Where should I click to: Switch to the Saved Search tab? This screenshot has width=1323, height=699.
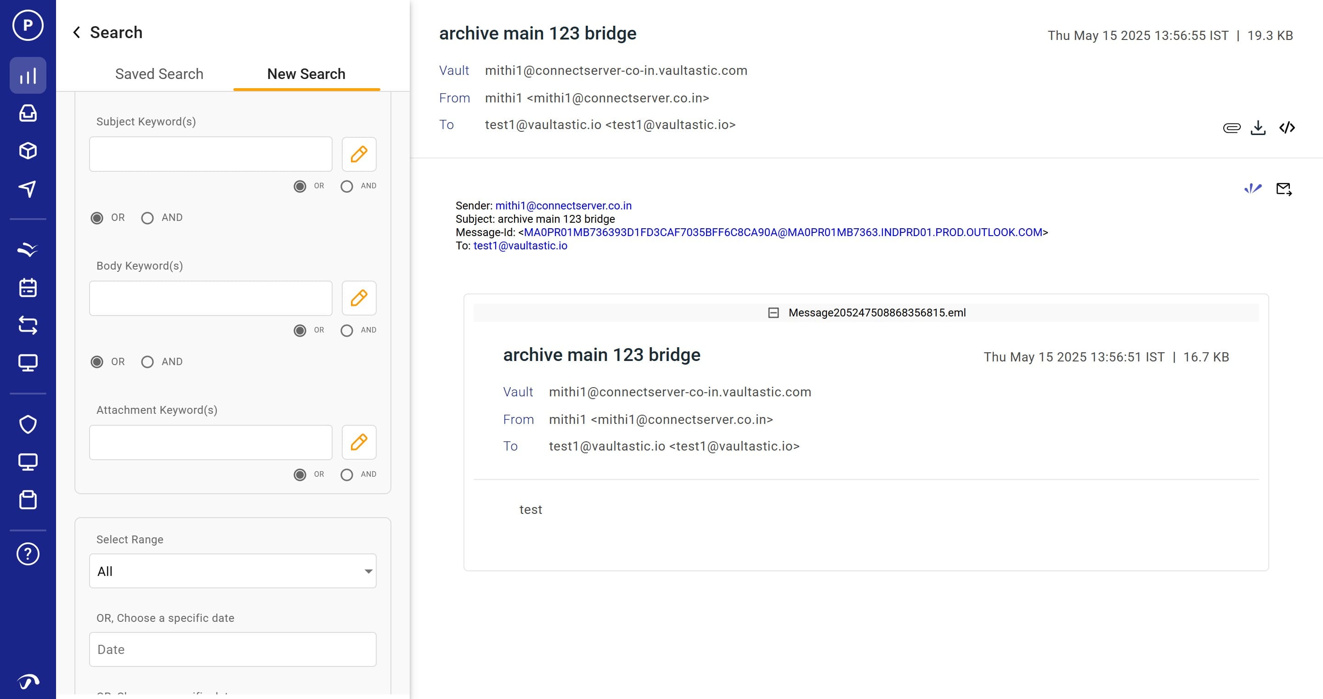[159, 74]
